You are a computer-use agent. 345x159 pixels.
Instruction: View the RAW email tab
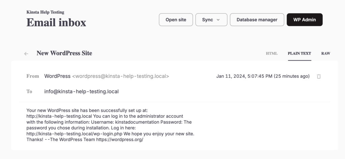pos(325,53)
